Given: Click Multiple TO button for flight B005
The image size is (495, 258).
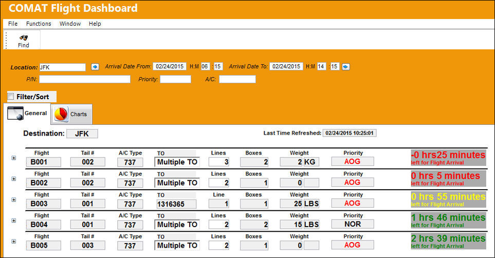Looking at the screenshot, I should point(177,245).
